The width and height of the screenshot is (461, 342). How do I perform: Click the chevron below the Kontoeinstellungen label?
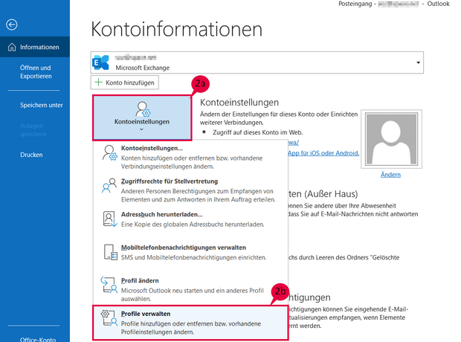click(x=141, y=129)
